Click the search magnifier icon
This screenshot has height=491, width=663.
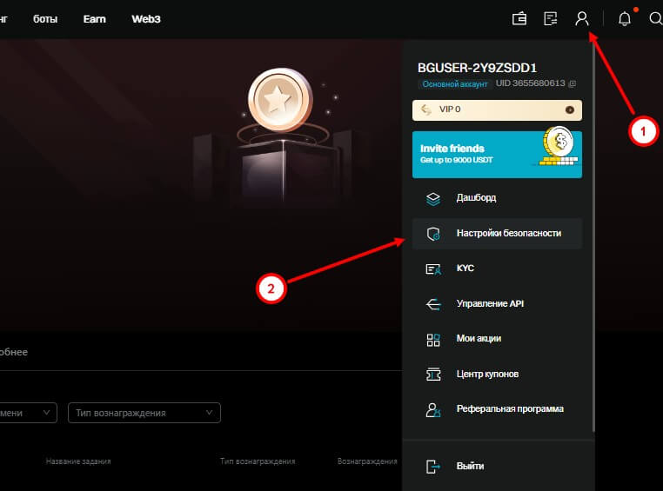[x=655, y=18]
